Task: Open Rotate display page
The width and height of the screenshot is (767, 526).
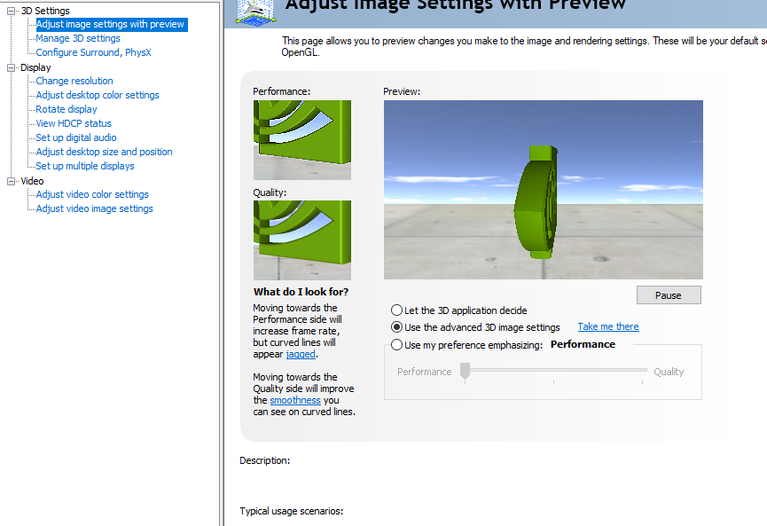Action: pyautogui.click(x=67, y=109)
